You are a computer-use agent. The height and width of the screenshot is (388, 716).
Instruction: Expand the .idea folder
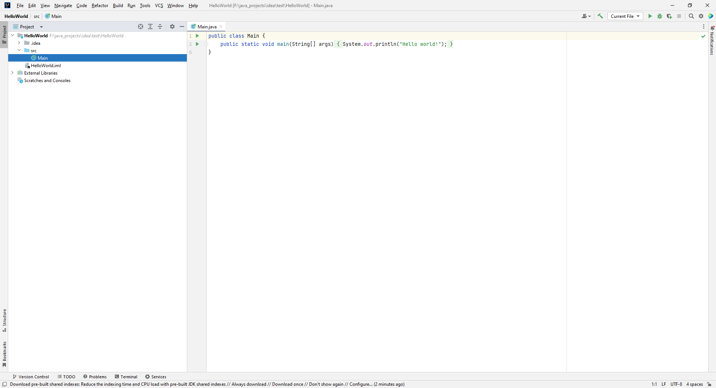tap(19, 43)
